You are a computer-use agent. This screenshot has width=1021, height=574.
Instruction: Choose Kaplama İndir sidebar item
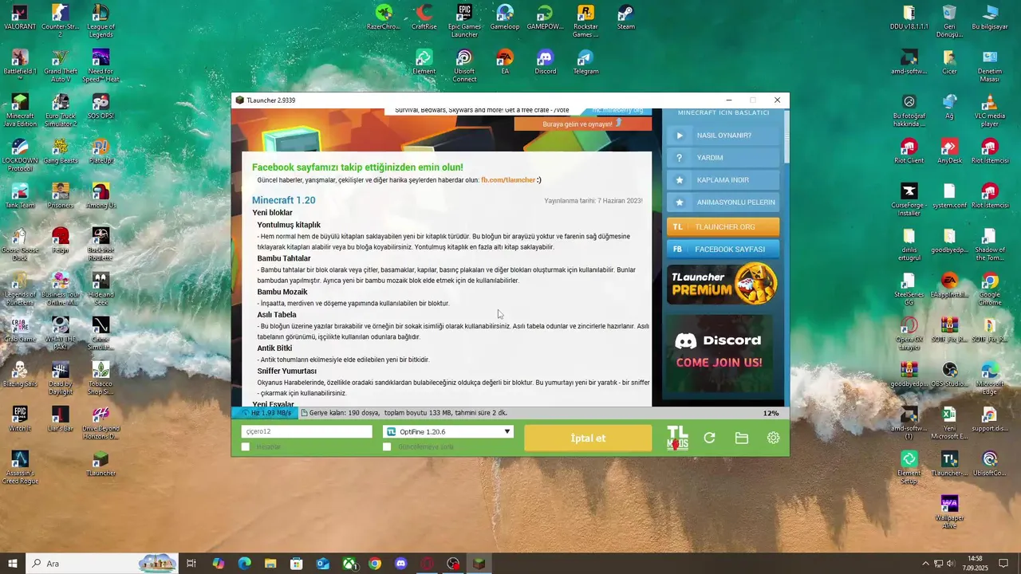click(x=723, y=180)
